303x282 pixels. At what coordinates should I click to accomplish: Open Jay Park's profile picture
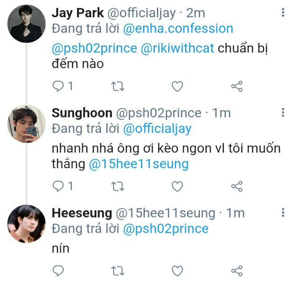tap(27, 24)
